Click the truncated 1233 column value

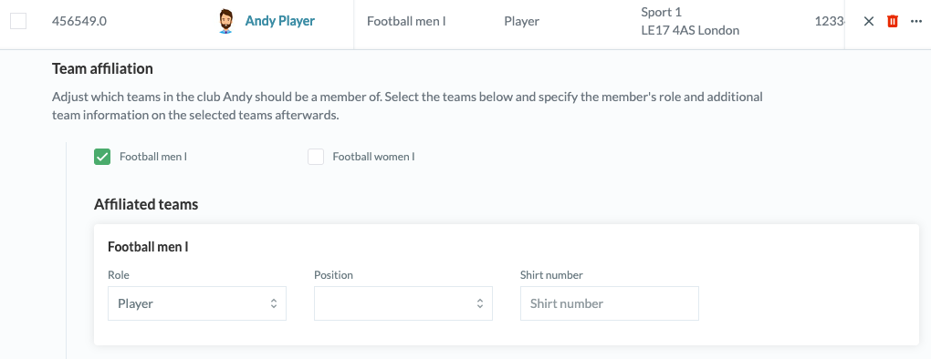point(830,21)
